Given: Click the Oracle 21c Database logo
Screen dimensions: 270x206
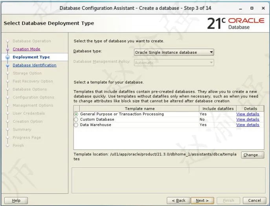Looking at the screenshot, I should 235,24.
